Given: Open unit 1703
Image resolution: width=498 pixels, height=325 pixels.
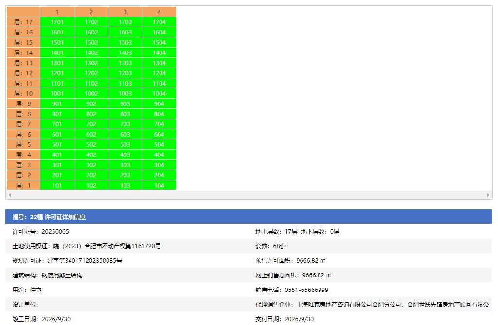Looking at the screenshot, I should point(125,22).
